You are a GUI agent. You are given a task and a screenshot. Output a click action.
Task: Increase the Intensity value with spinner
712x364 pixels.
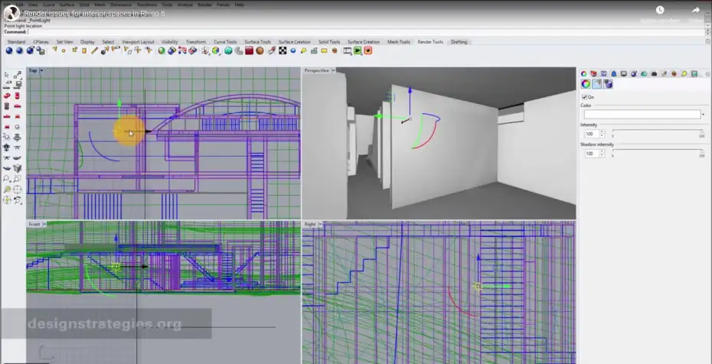pyautogui.click(x=602, y=132)
